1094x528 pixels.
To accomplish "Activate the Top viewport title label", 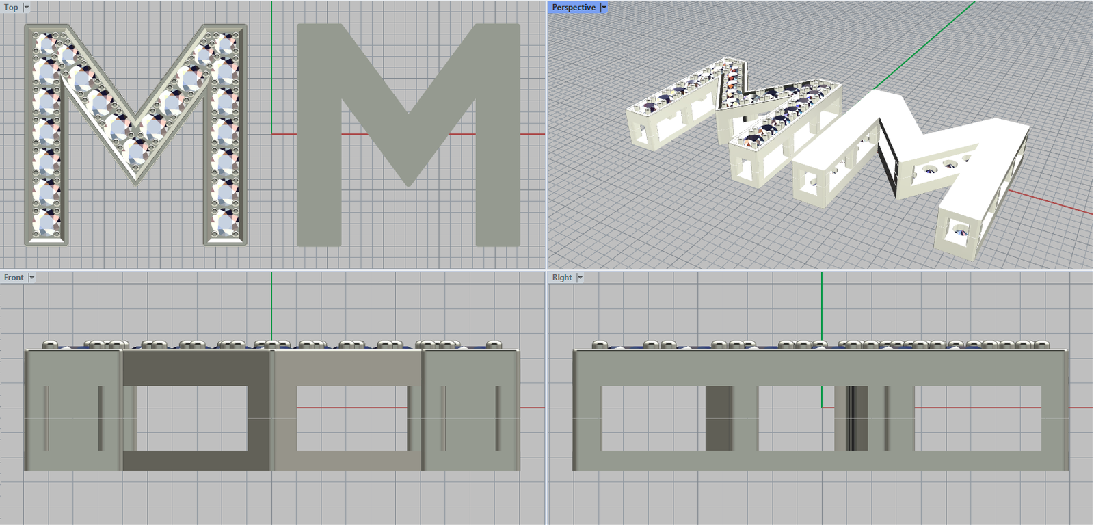I will (11, 8).
